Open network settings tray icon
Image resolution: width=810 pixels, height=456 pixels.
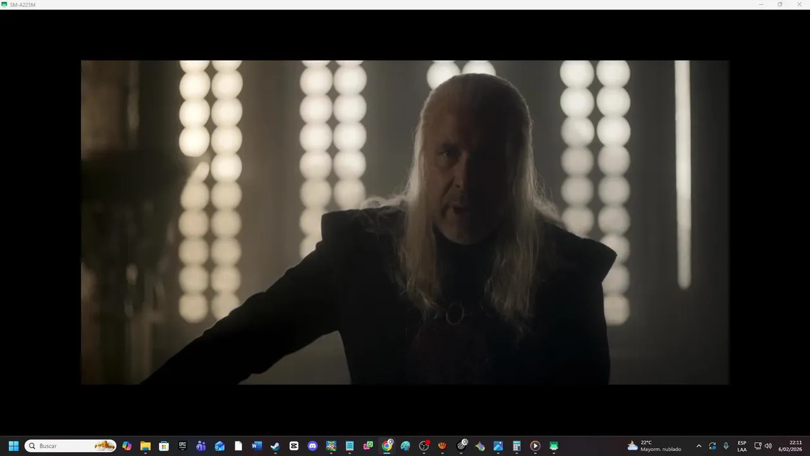[758, 446]
